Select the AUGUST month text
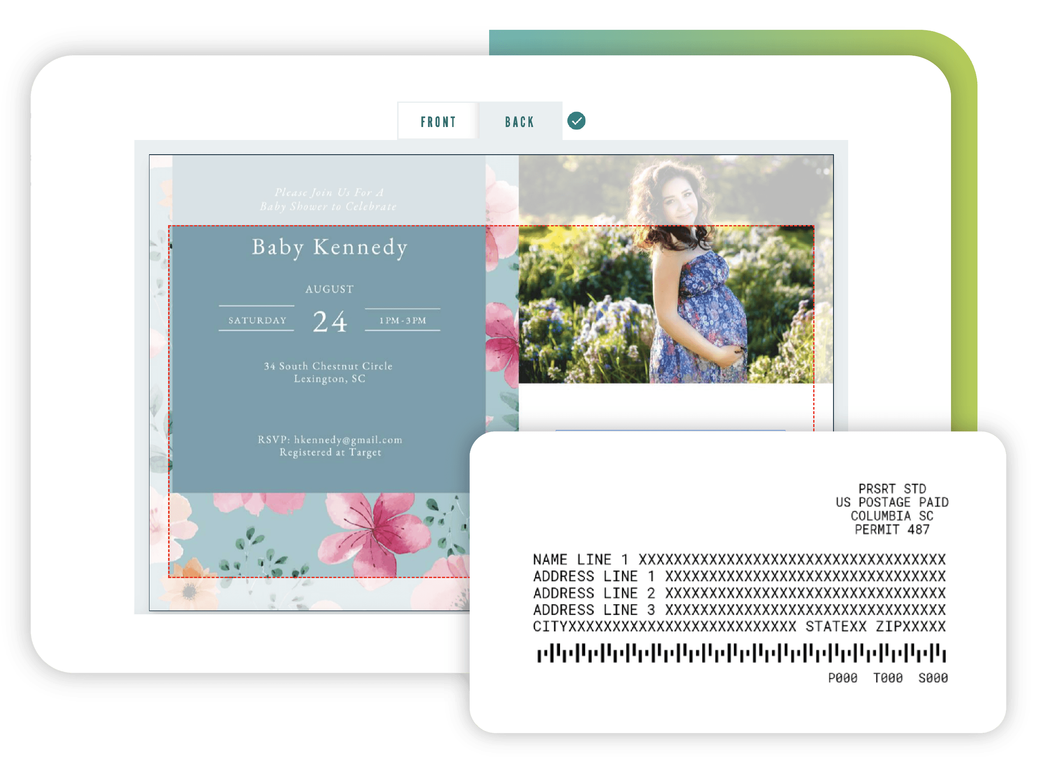This screenshot has height=763, width=1037. pos(329,289)
